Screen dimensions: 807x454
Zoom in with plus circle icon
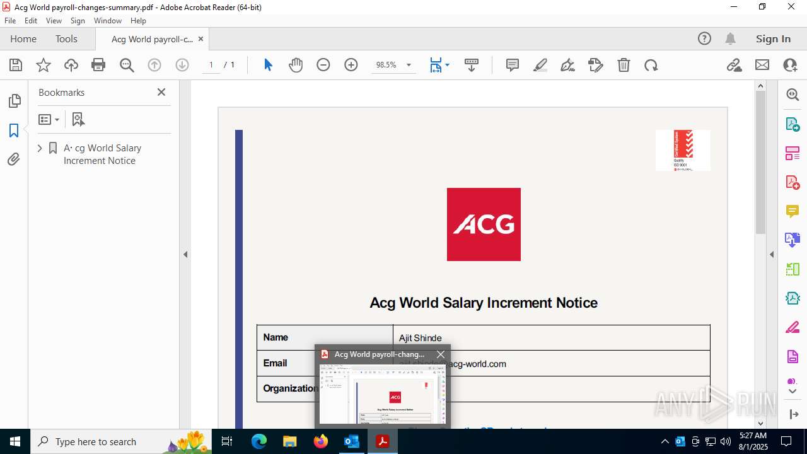tap(351, 65)
